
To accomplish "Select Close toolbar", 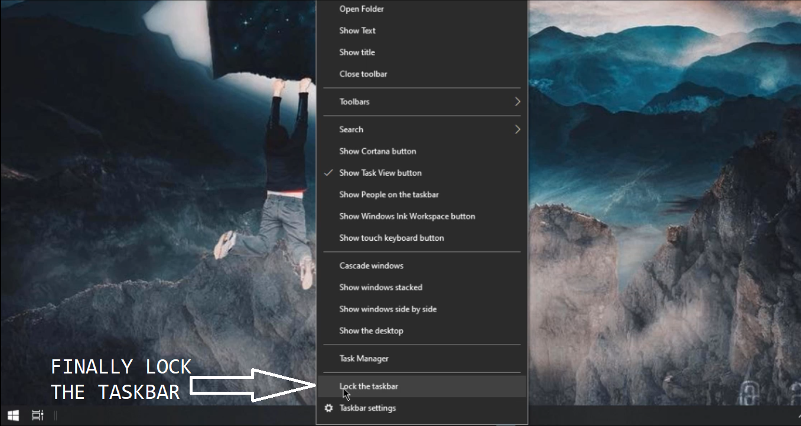I will tap(422, 74).
